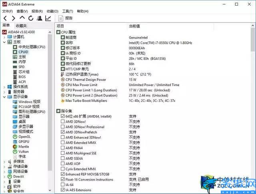Refresh the view with the refresh icon
Screen dimensions: 256x194
coord(31,18)
